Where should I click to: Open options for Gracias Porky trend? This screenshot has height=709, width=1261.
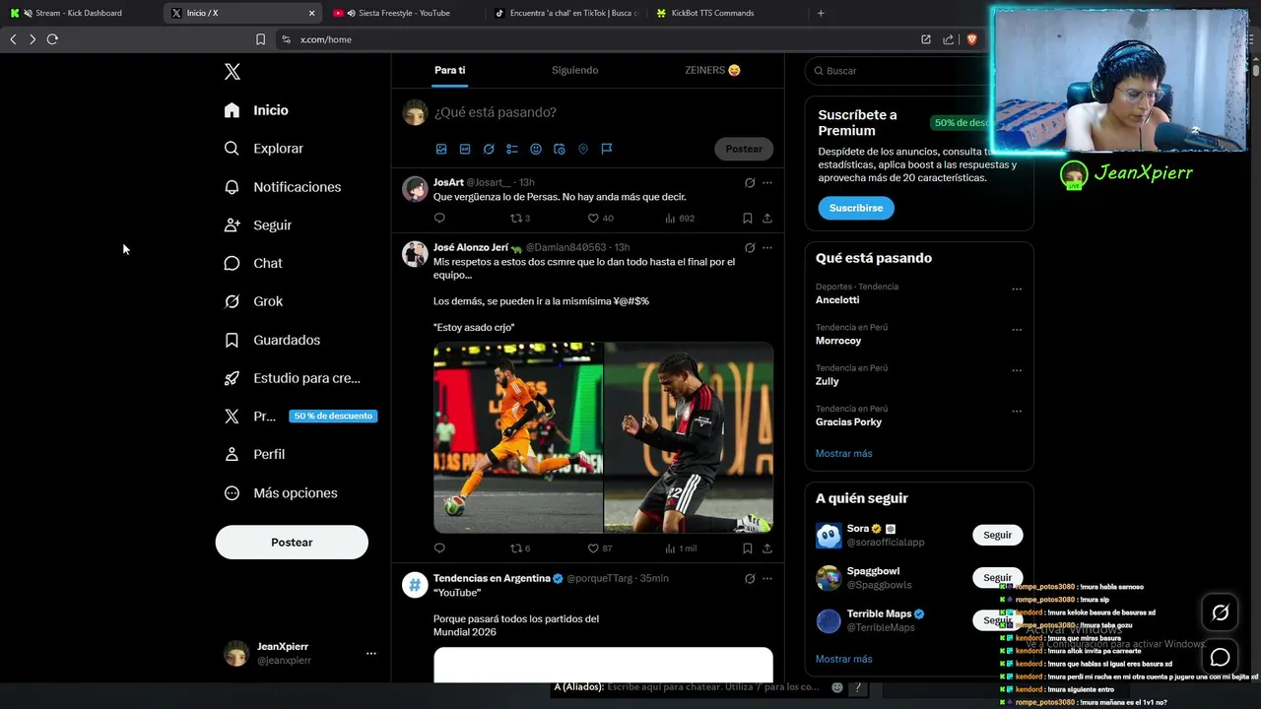coord(1017,412)
